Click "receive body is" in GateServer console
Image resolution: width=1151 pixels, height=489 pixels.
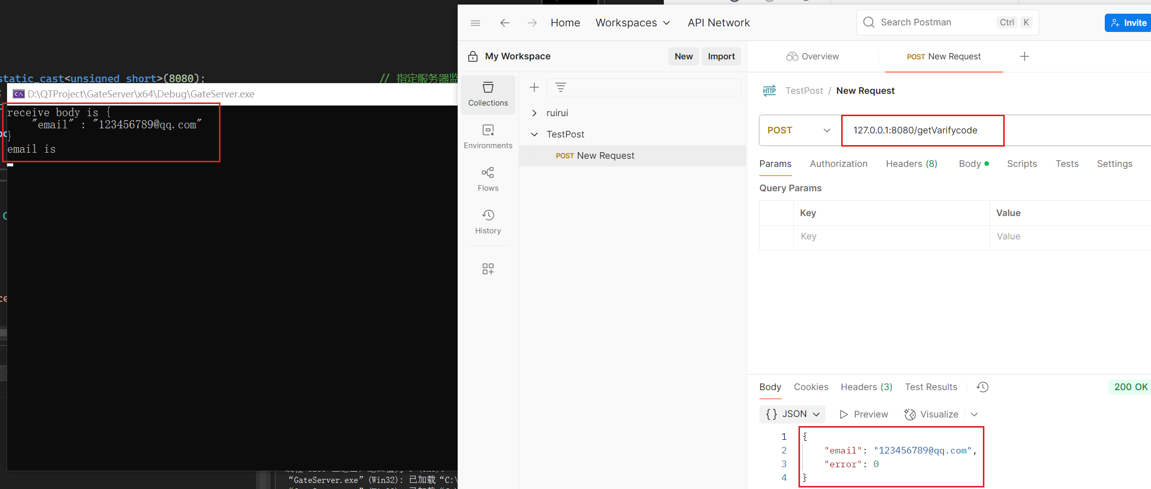pyautogui.click(x=53, y=113)
